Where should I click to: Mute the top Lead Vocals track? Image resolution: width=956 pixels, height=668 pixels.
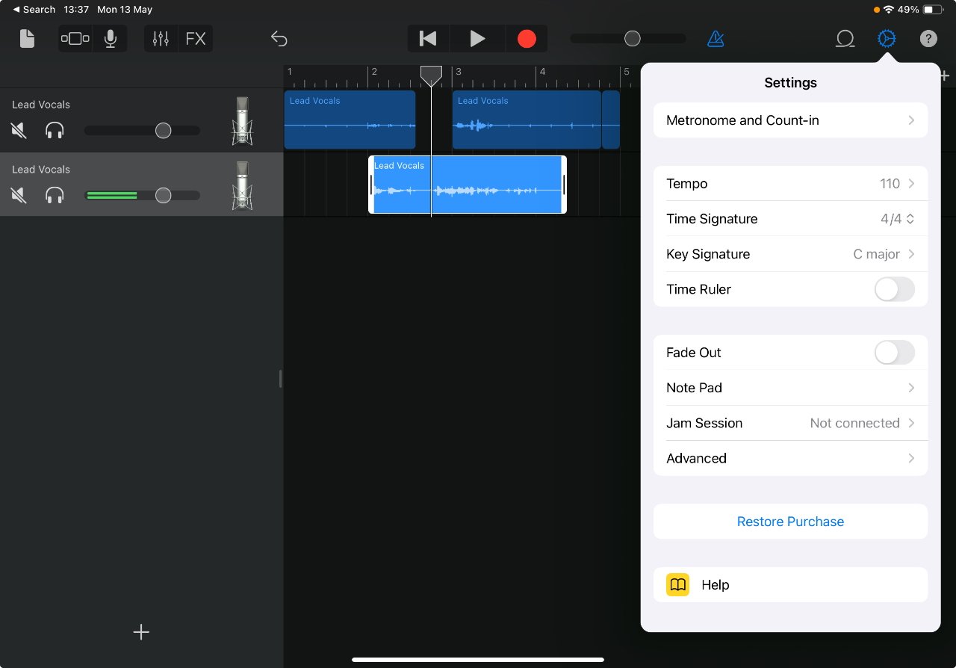18,130
